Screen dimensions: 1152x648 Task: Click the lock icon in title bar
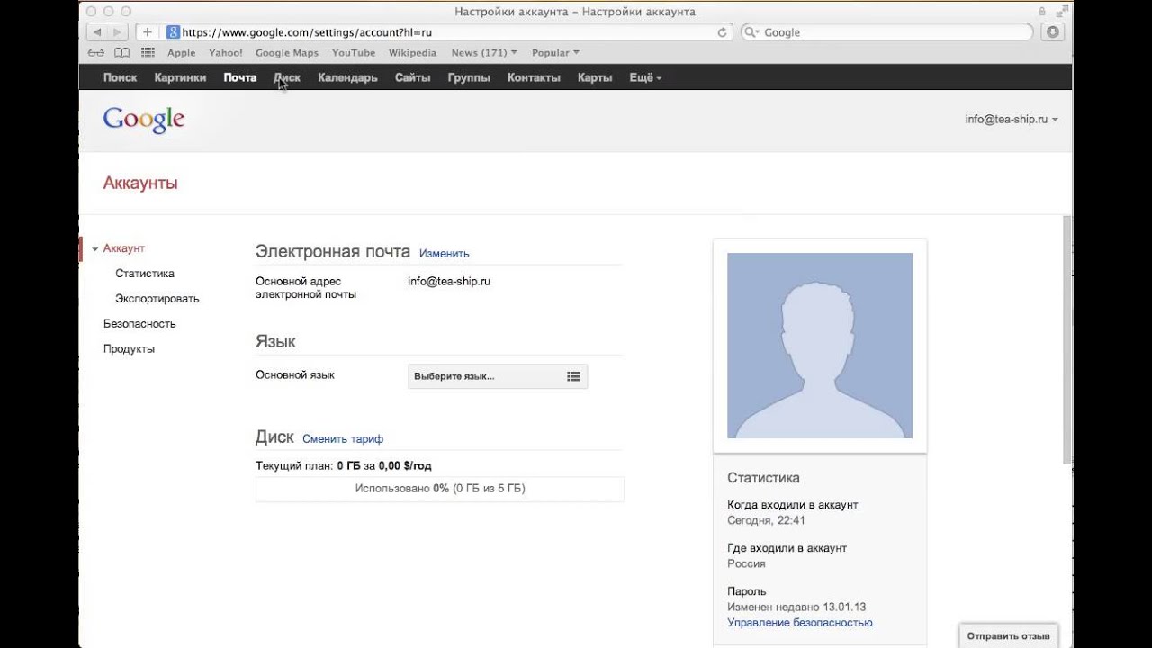pos(1042,12)
